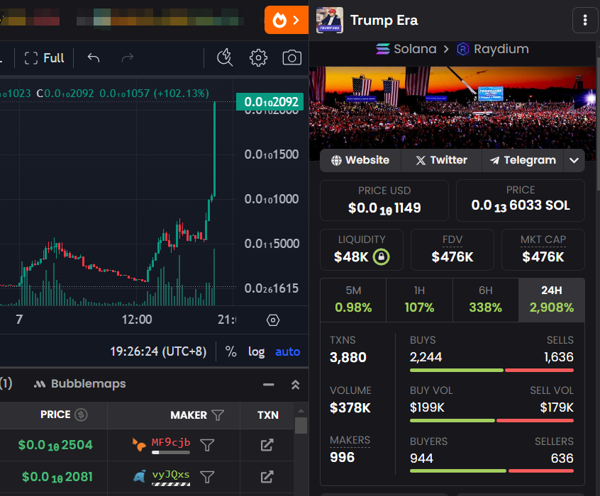Click the MKT CAP $476K box
This screenshot has height=496, width=600.
(x=543, y=249)
